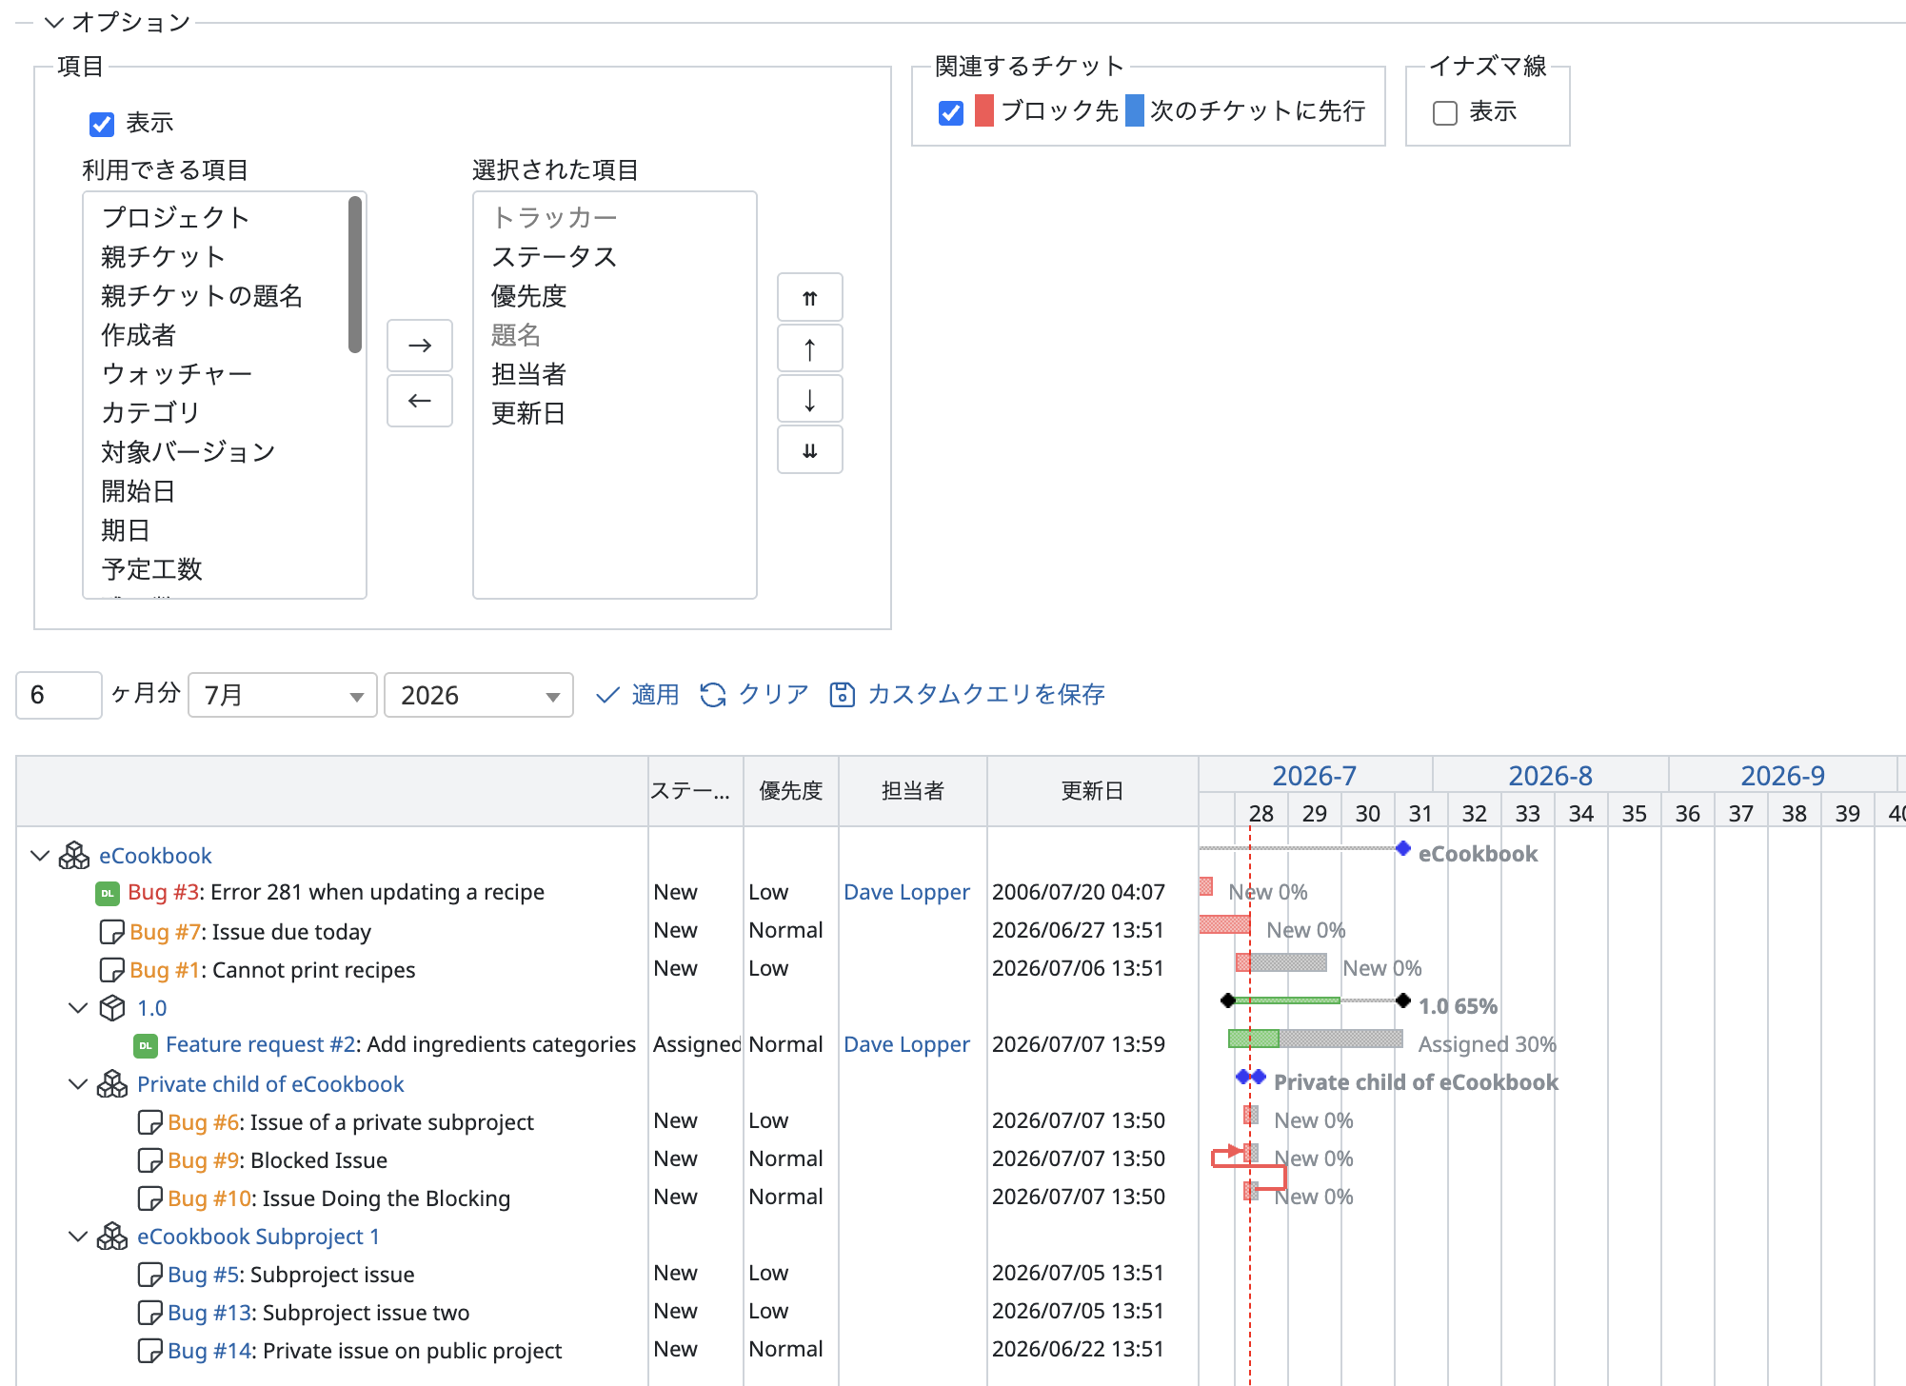This screenshot has width=1906, height=1386.
Task: Click the available columns list scrollbar
Action: tap(355, 275)
